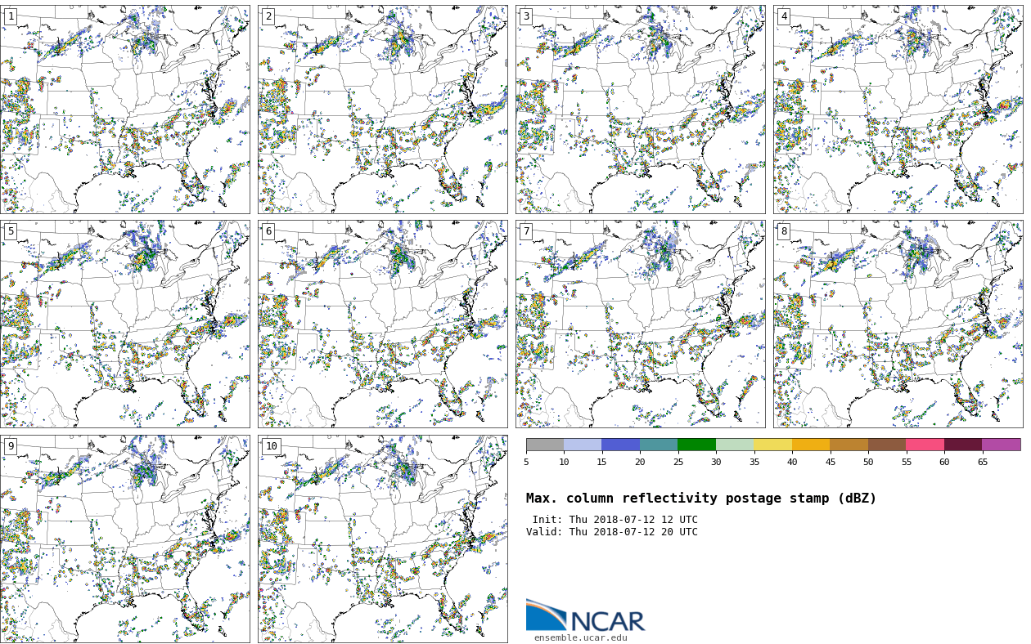Select ensemble member 1 map panel
This screenshot has width=1031, height=644.
click(125, 110)
